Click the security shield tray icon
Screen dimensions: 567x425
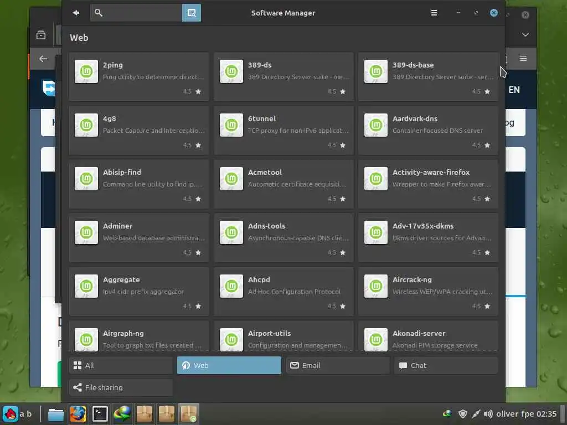[x=462, y=414]
